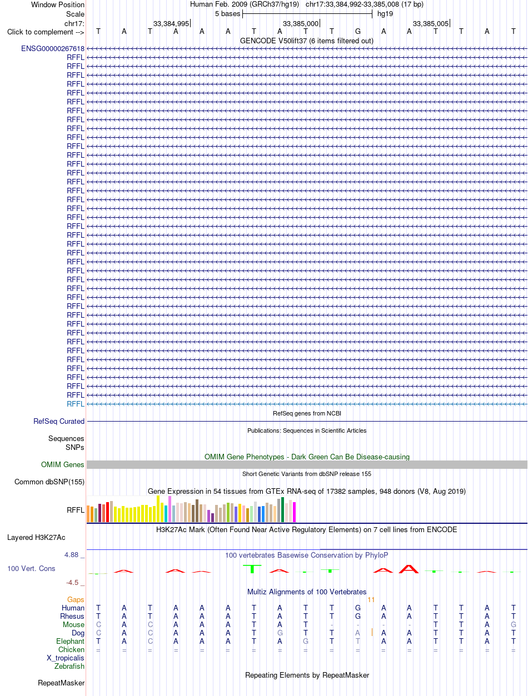Click the Window Position label
Screen dimensions: 528x696
pos(58,4)
